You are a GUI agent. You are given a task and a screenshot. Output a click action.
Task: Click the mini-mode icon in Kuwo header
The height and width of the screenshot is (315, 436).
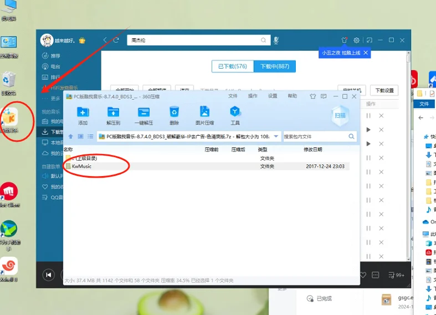[x=370, y=40]
